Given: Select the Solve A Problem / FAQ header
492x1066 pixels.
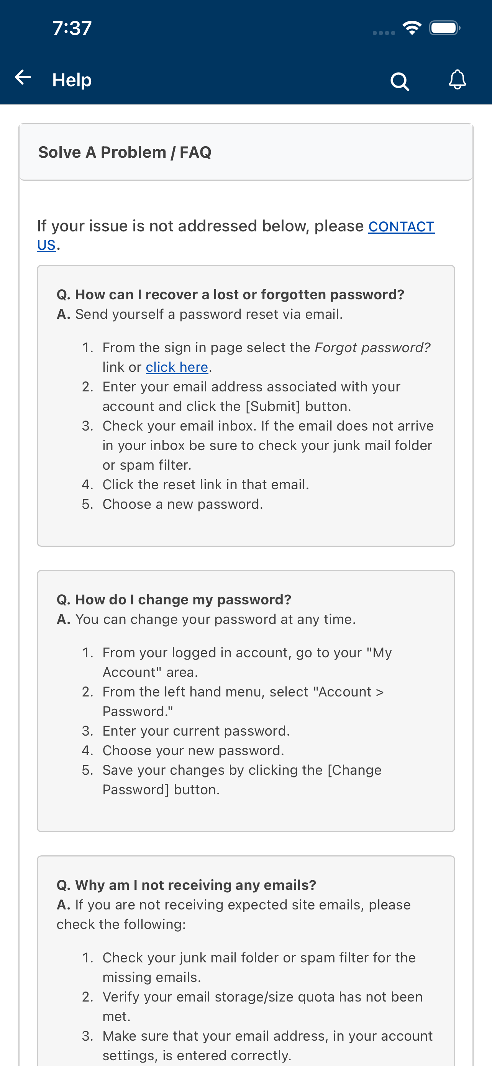Looking at the screenshot, I should click(125, 152).
